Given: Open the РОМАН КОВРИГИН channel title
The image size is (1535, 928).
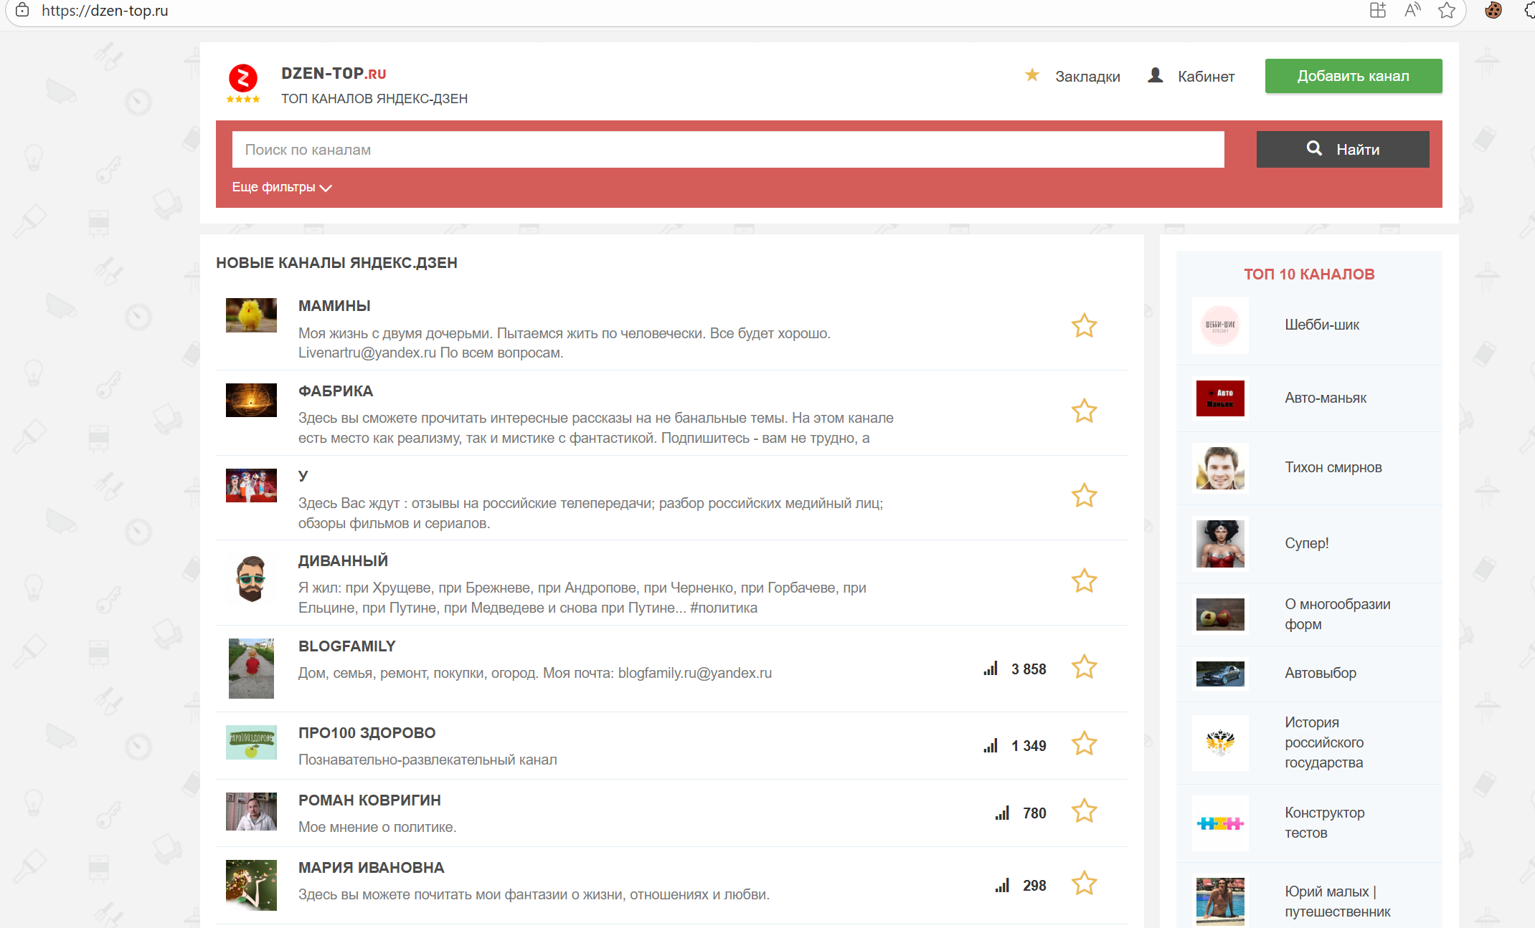Looking at the screenshot, I should (369, 800).
